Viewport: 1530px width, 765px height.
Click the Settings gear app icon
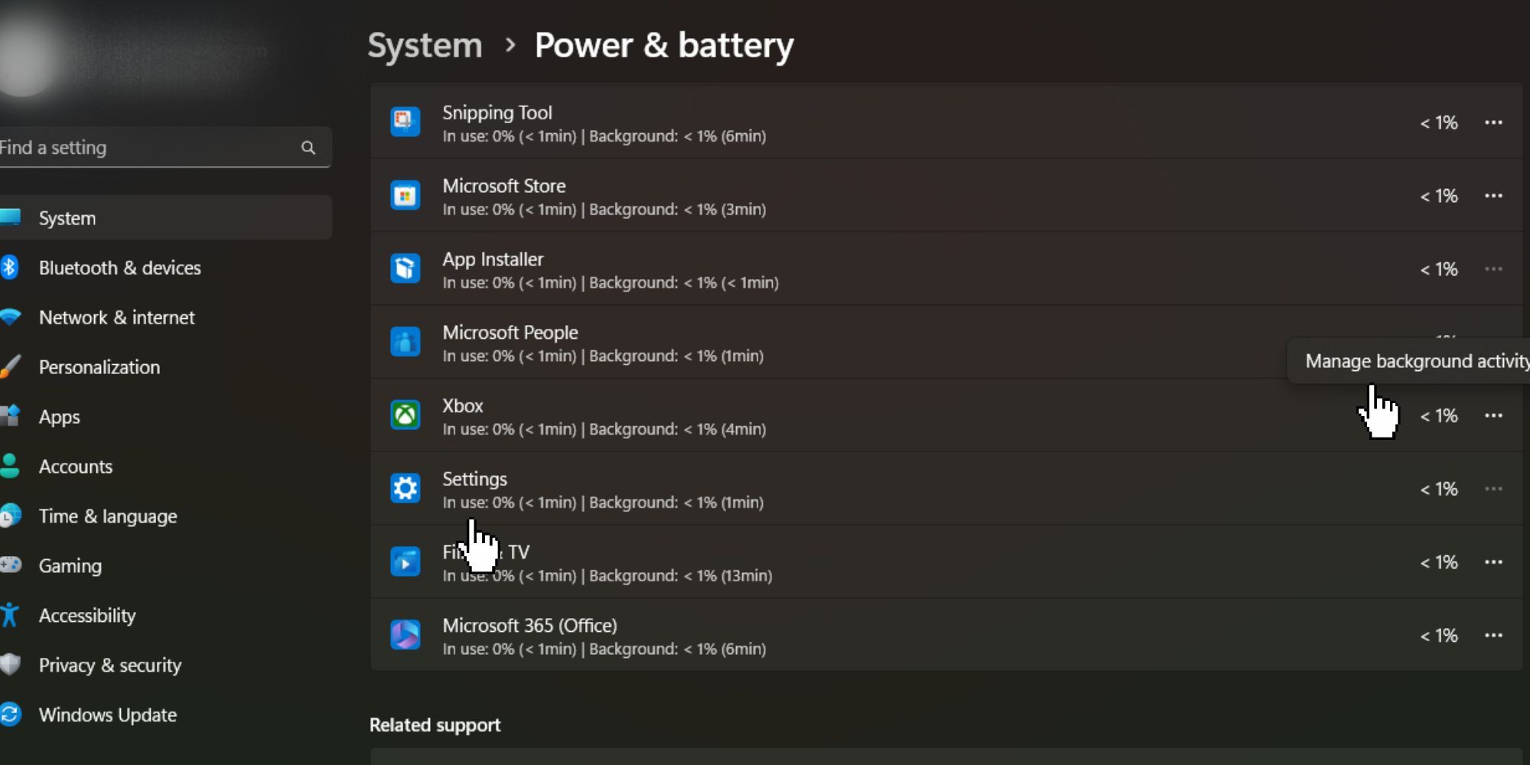[x=405, y=488]
